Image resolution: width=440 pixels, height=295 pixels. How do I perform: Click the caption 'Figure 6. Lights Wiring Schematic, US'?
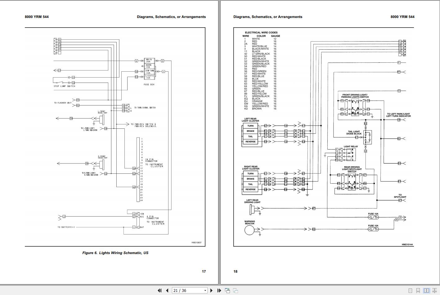(x=115, y=253)
